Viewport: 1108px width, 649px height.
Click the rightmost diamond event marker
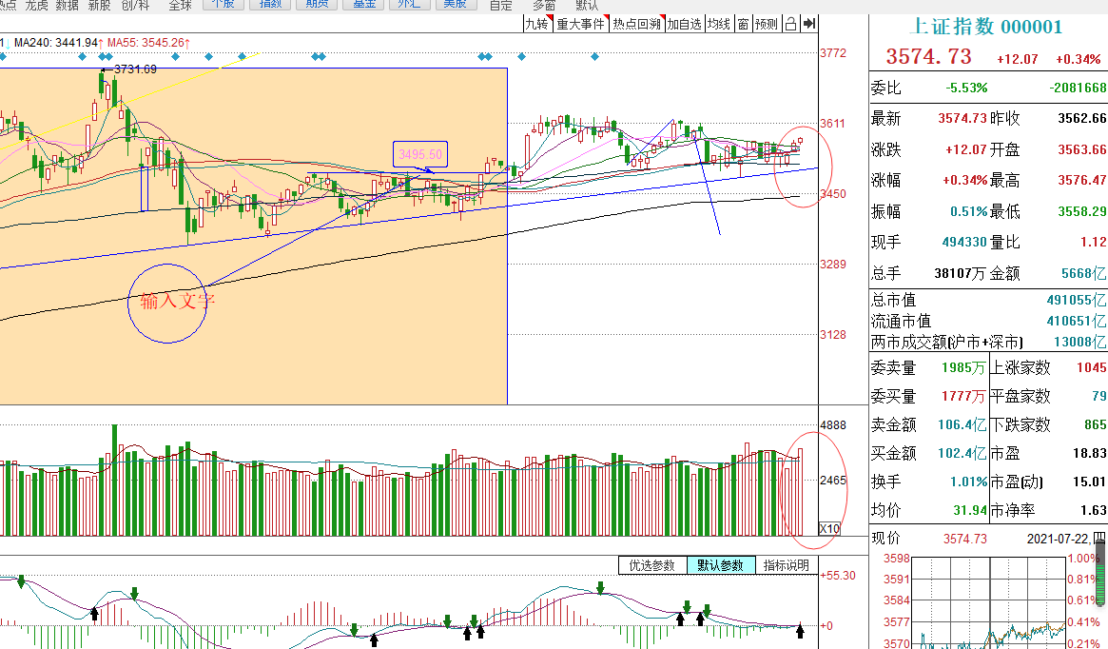pyautogui.click(x=595, y=56)
